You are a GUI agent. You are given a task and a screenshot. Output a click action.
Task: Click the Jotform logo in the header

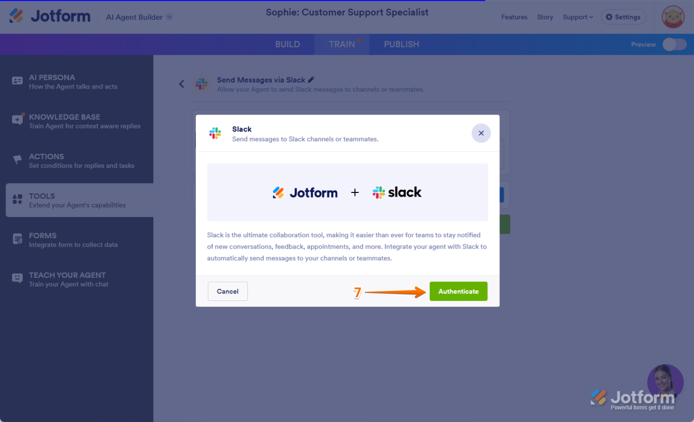[x=50, y=16]
